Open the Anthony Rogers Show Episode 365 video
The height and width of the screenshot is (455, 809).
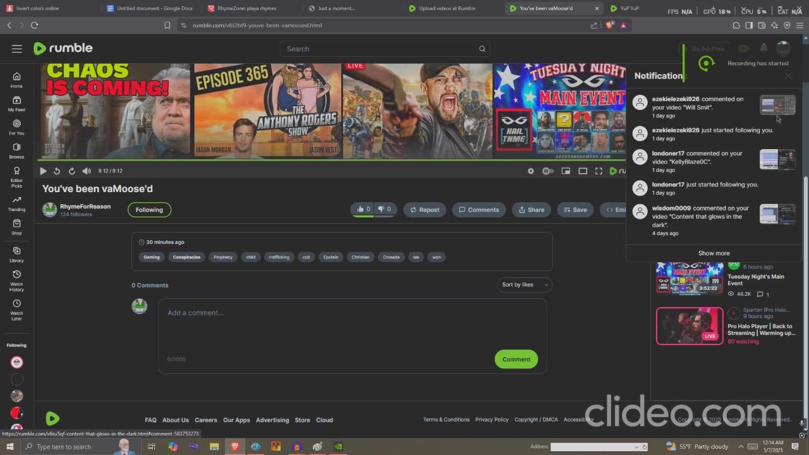click(x=267, y=111)
